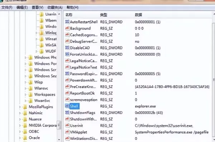Click the AutoRestartShell DWORD icon
The image size is (215, 142).
(x=67, y=22)
